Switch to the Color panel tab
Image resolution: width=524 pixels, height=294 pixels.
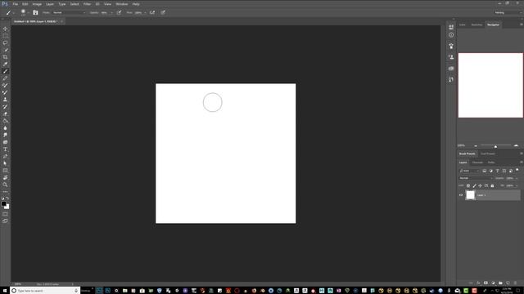coord(462,24)
